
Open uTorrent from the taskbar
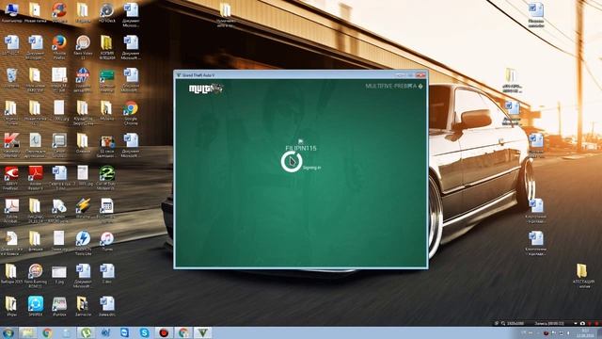pos(86,332)
